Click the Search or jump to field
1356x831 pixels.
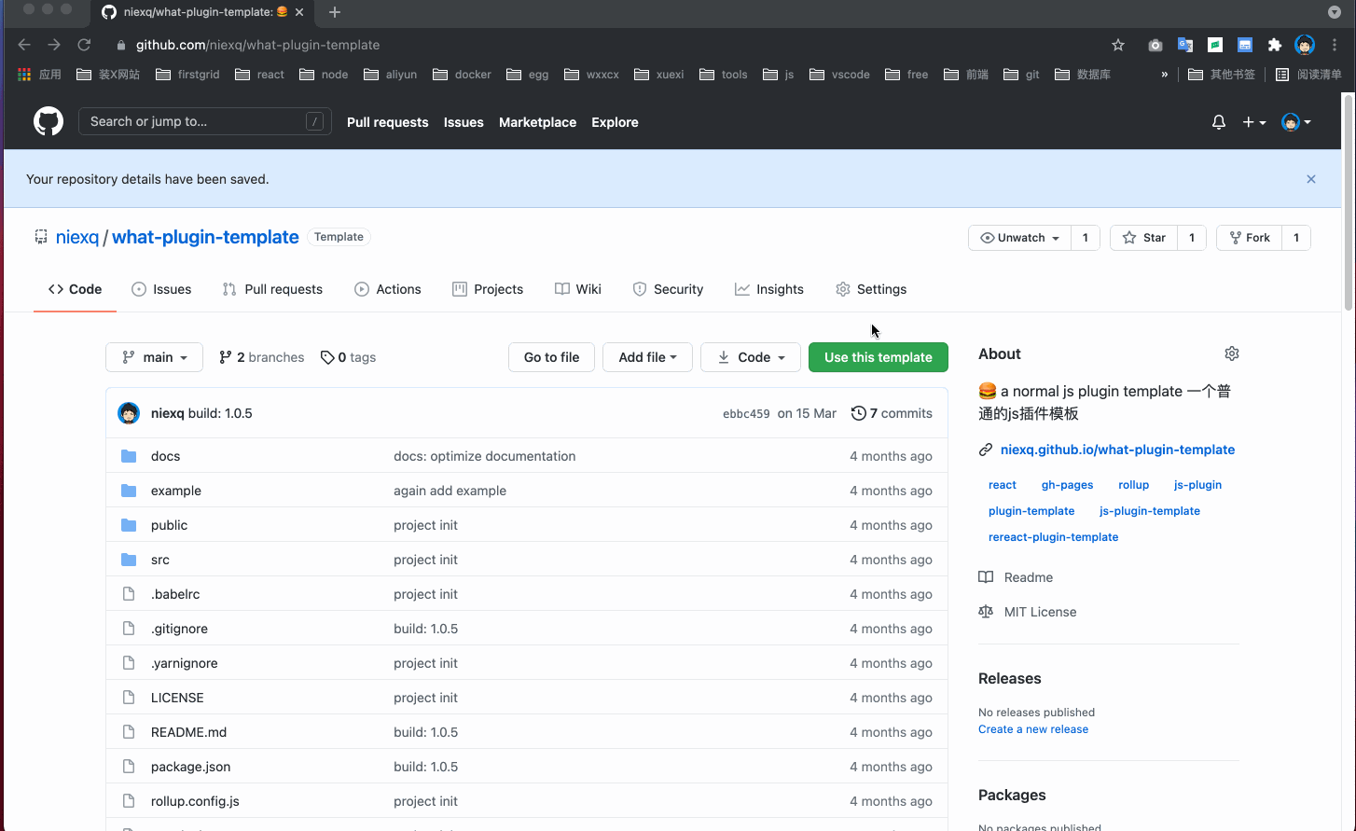pyautogui.click(x=205, y=121)
